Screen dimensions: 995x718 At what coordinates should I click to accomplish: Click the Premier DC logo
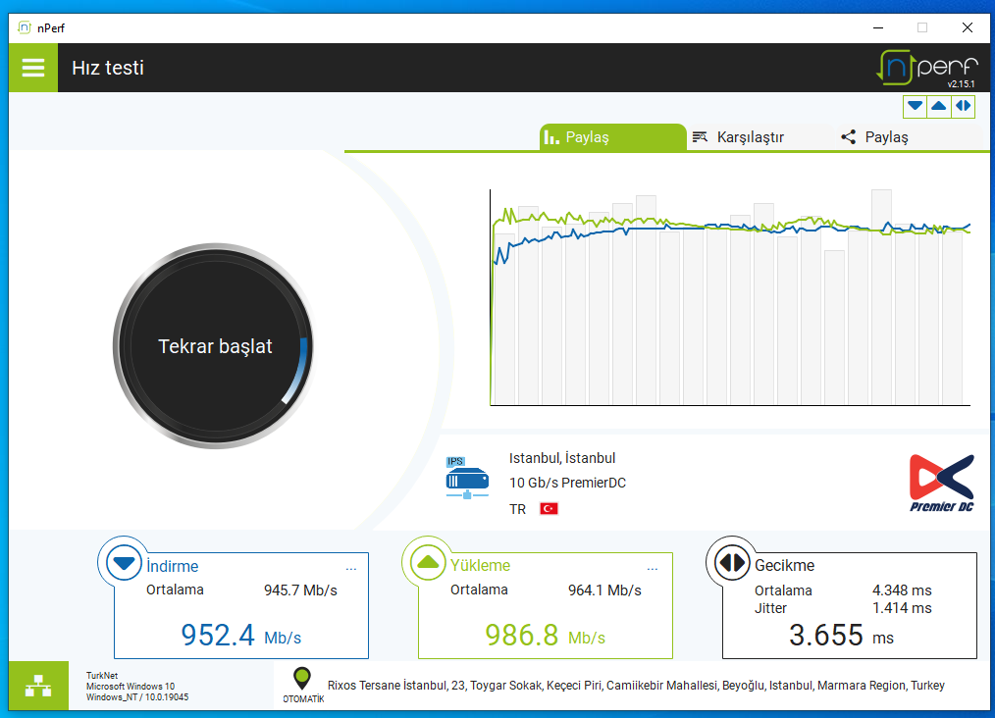tap(942, 483)
